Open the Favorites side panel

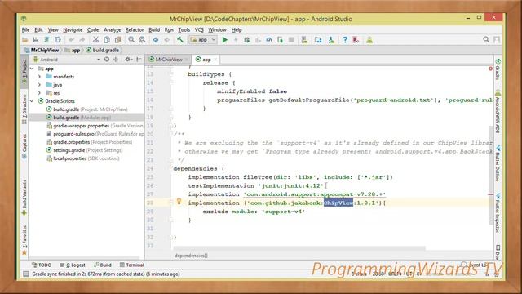click(x=24, y=240)
